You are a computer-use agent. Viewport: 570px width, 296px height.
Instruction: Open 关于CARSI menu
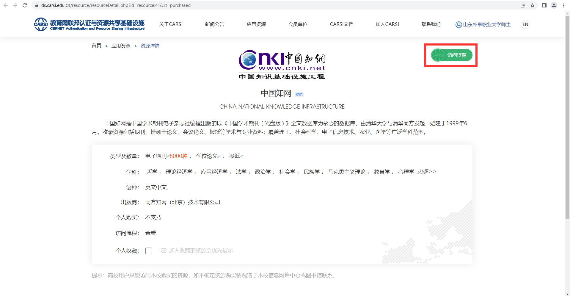pos(171,24)
